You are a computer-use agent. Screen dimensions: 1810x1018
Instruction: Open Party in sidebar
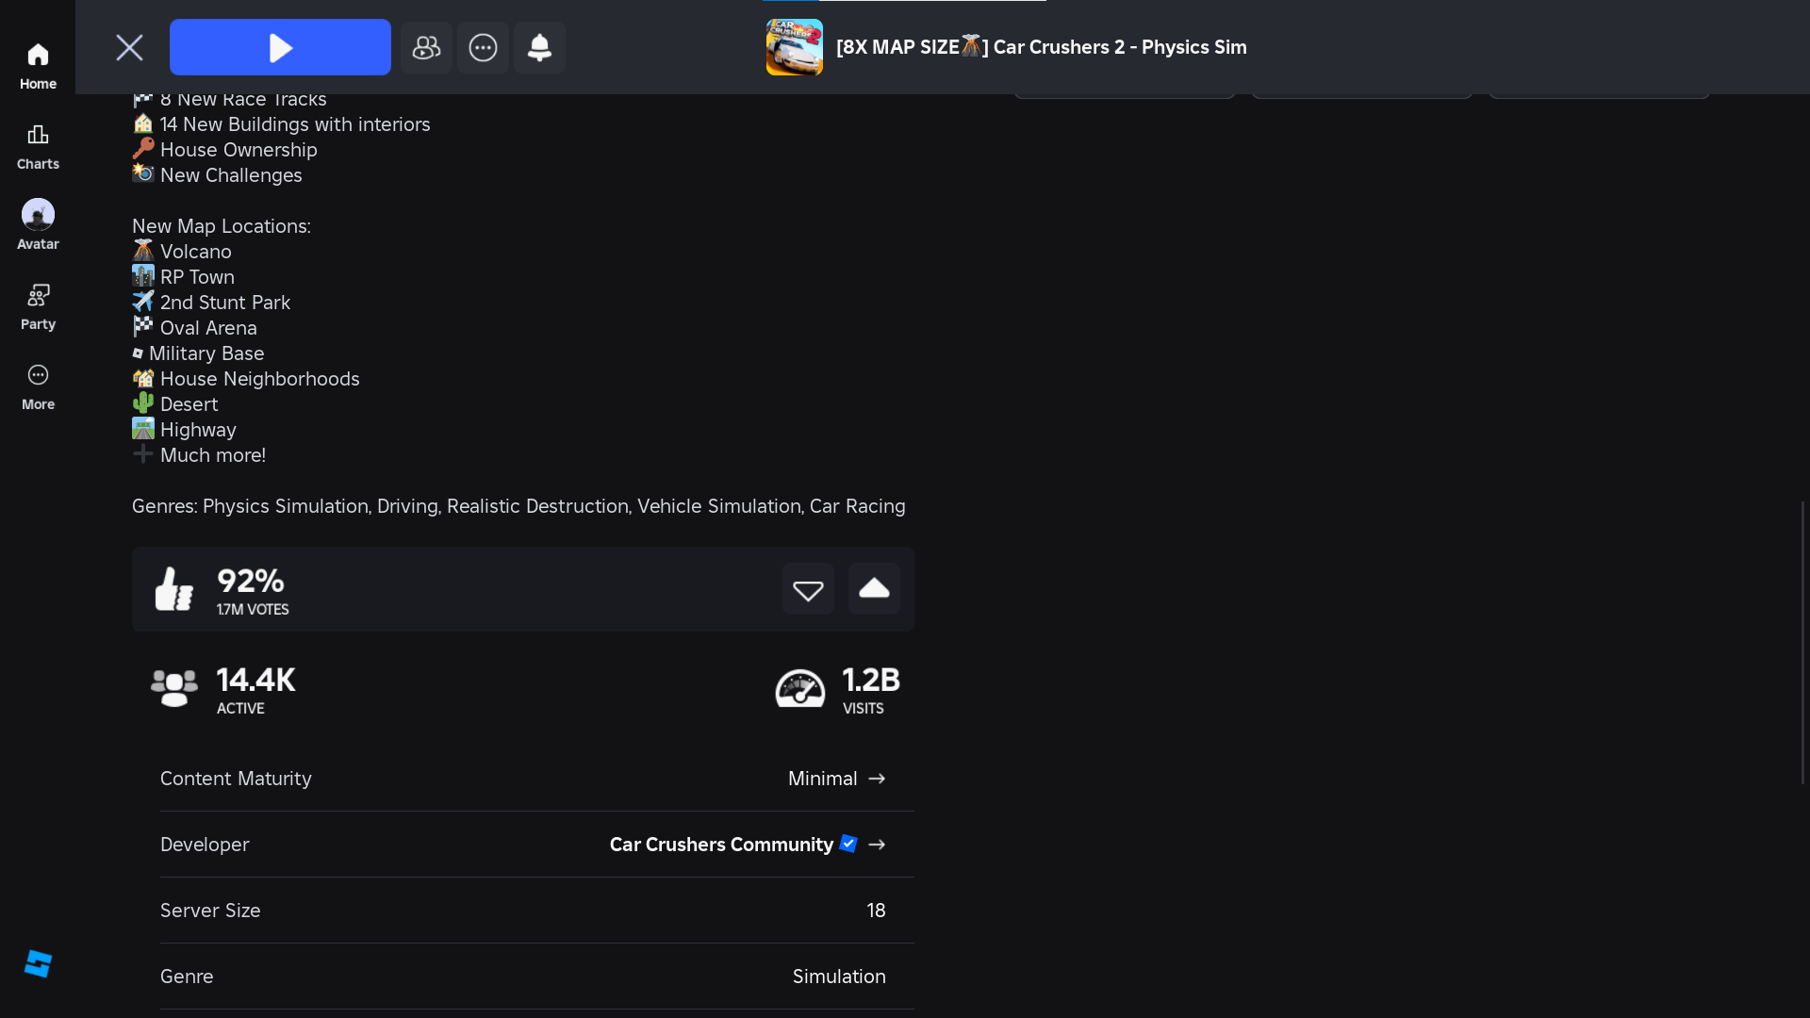[38, 306]
